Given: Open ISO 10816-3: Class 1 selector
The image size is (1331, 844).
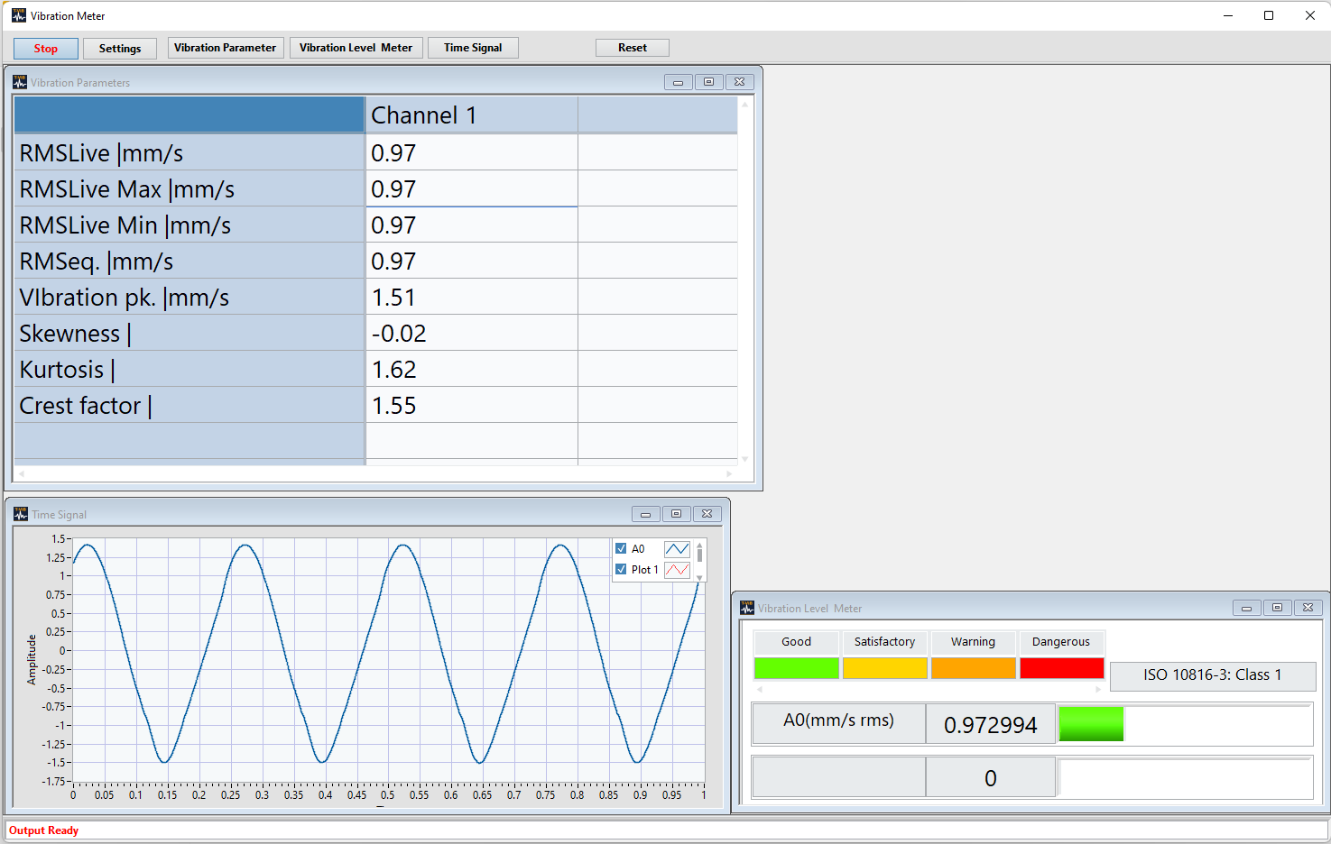Looking at the screenshot, I should tap(1213, 675).
